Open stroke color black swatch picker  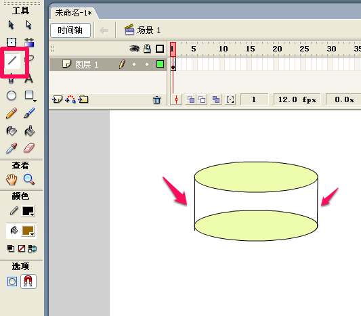pyautogui.click(x=28, y=211)
